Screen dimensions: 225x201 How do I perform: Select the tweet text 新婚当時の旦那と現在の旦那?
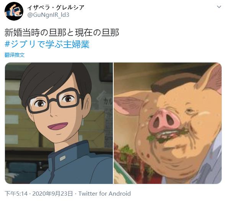62,33
